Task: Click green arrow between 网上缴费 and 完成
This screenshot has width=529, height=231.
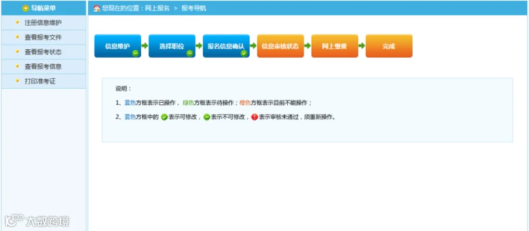Action: pyautogui.click(x=362, y=45)
